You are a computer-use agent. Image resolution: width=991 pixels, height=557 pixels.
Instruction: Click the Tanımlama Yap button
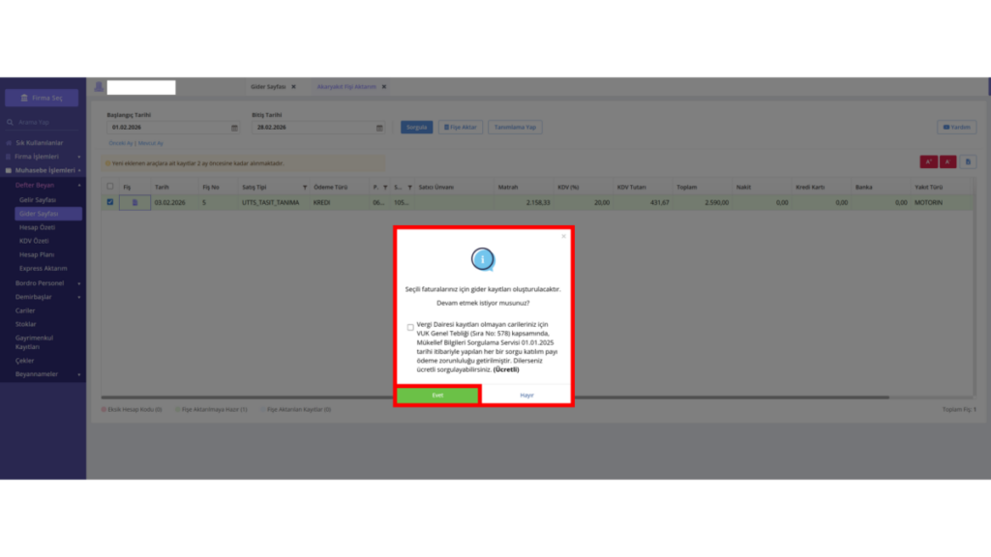(515, 127)
